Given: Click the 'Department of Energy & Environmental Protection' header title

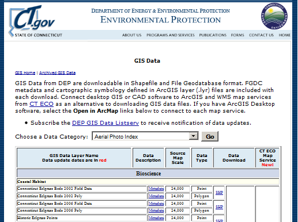Looking at the screenshot, I should coord(160,11).
